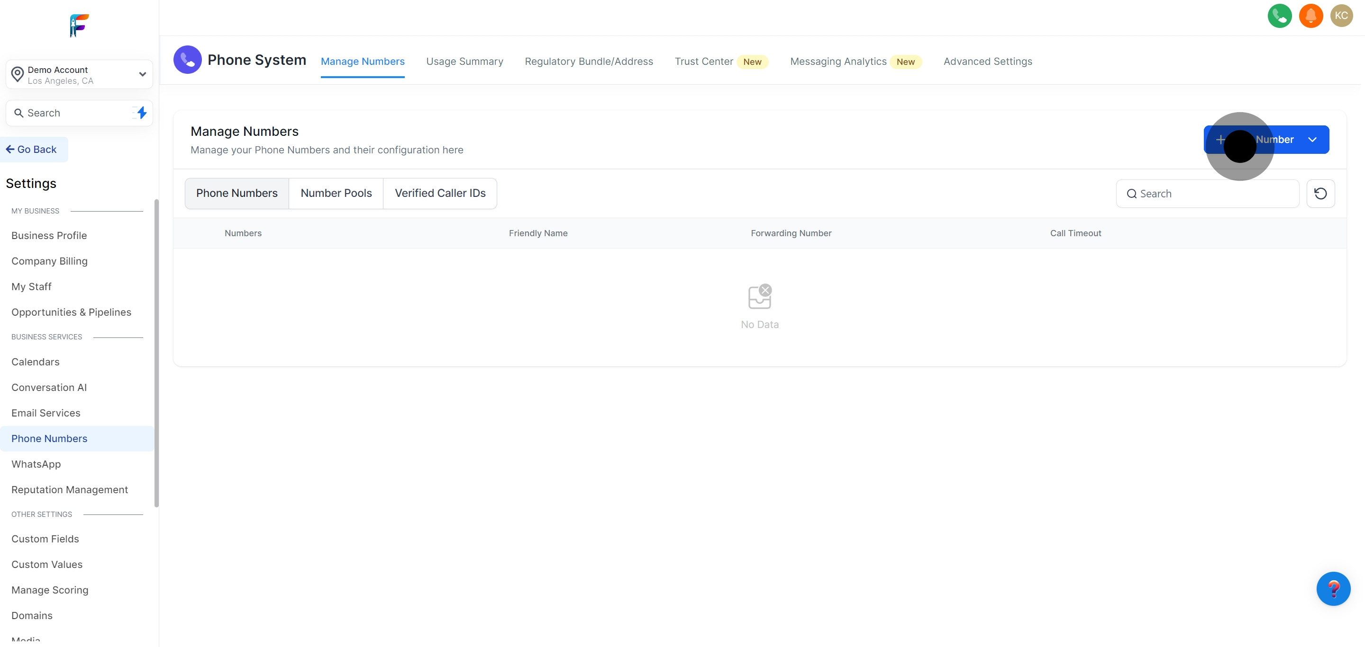Click the purple Phone System icon
Viewport: 1365px width, 647px height.
(187, 60)
